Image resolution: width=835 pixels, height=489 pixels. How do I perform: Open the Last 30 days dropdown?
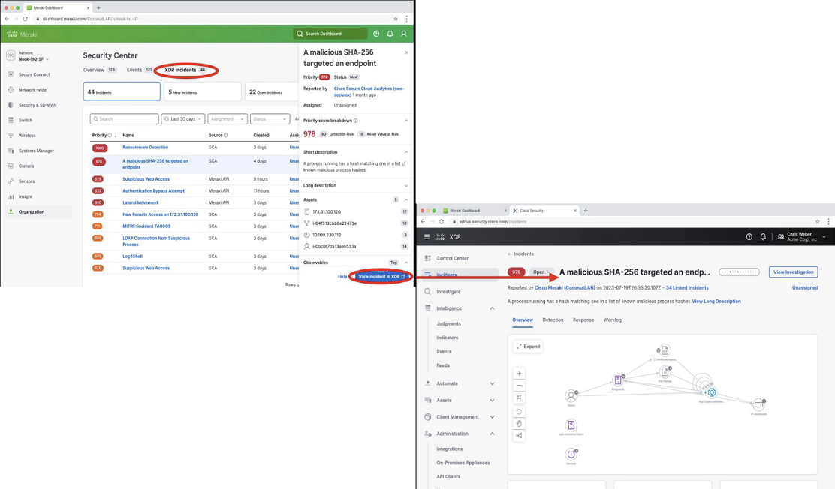point(183,118)
